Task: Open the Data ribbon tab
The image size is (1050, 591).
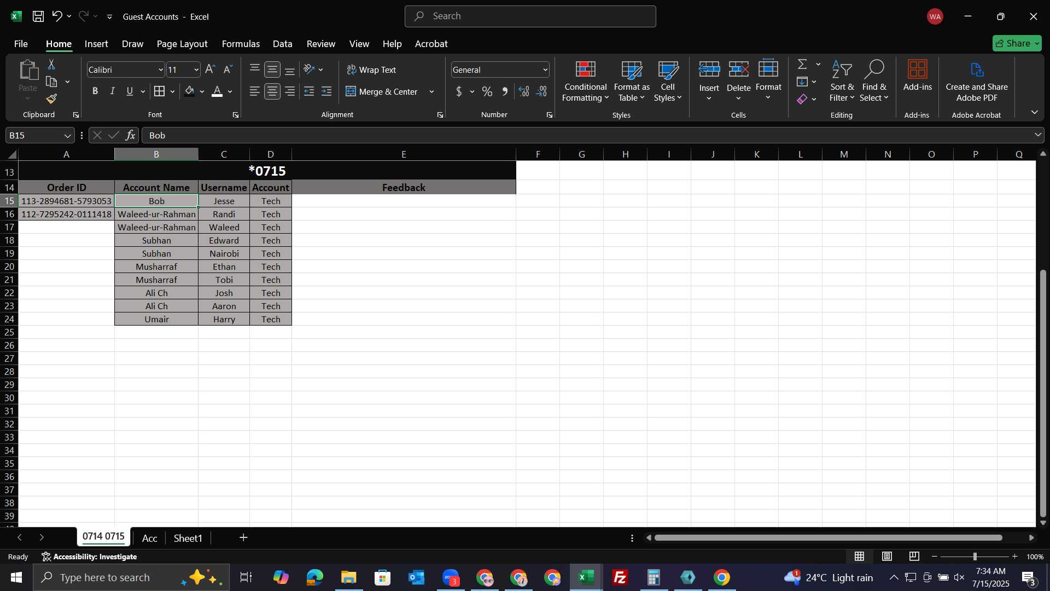Action: click(x=283, y=44)
